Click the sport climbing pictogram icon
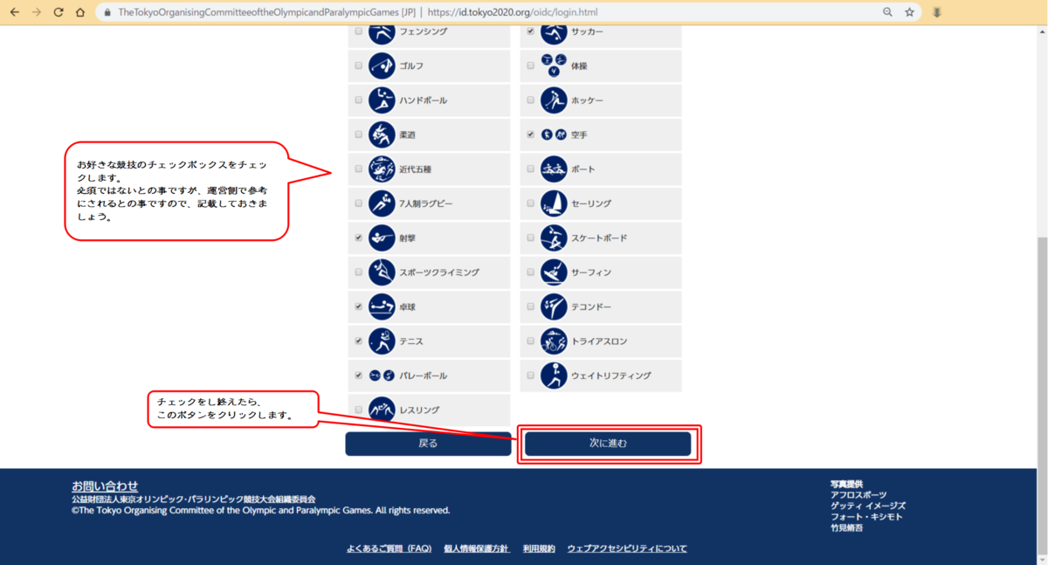Screen dimensions: 1048x565 (x=382, y=272)
